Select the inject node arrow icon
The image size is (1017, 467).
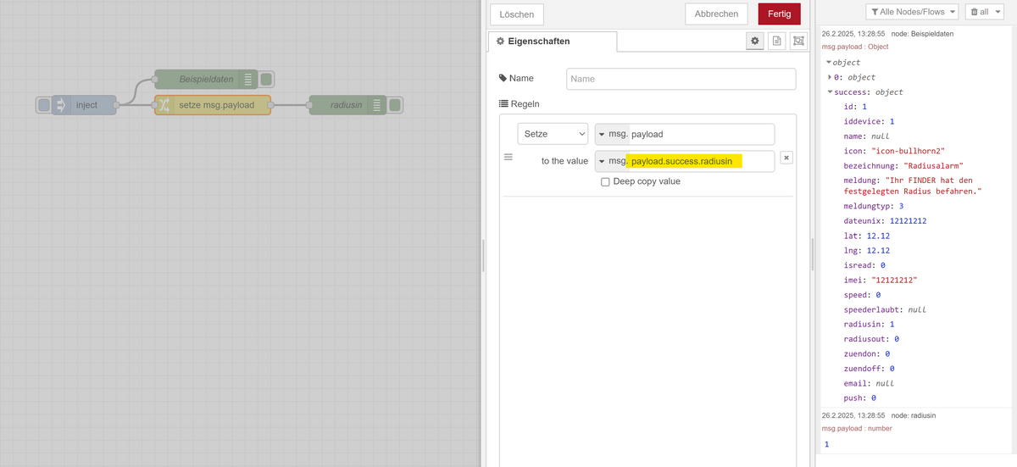(61, 105)
